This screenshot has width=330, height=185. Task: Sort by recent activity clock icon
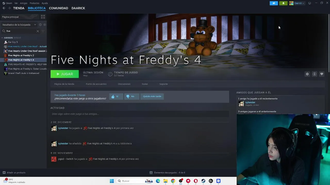pyautogui.click(x=40, y=25)
